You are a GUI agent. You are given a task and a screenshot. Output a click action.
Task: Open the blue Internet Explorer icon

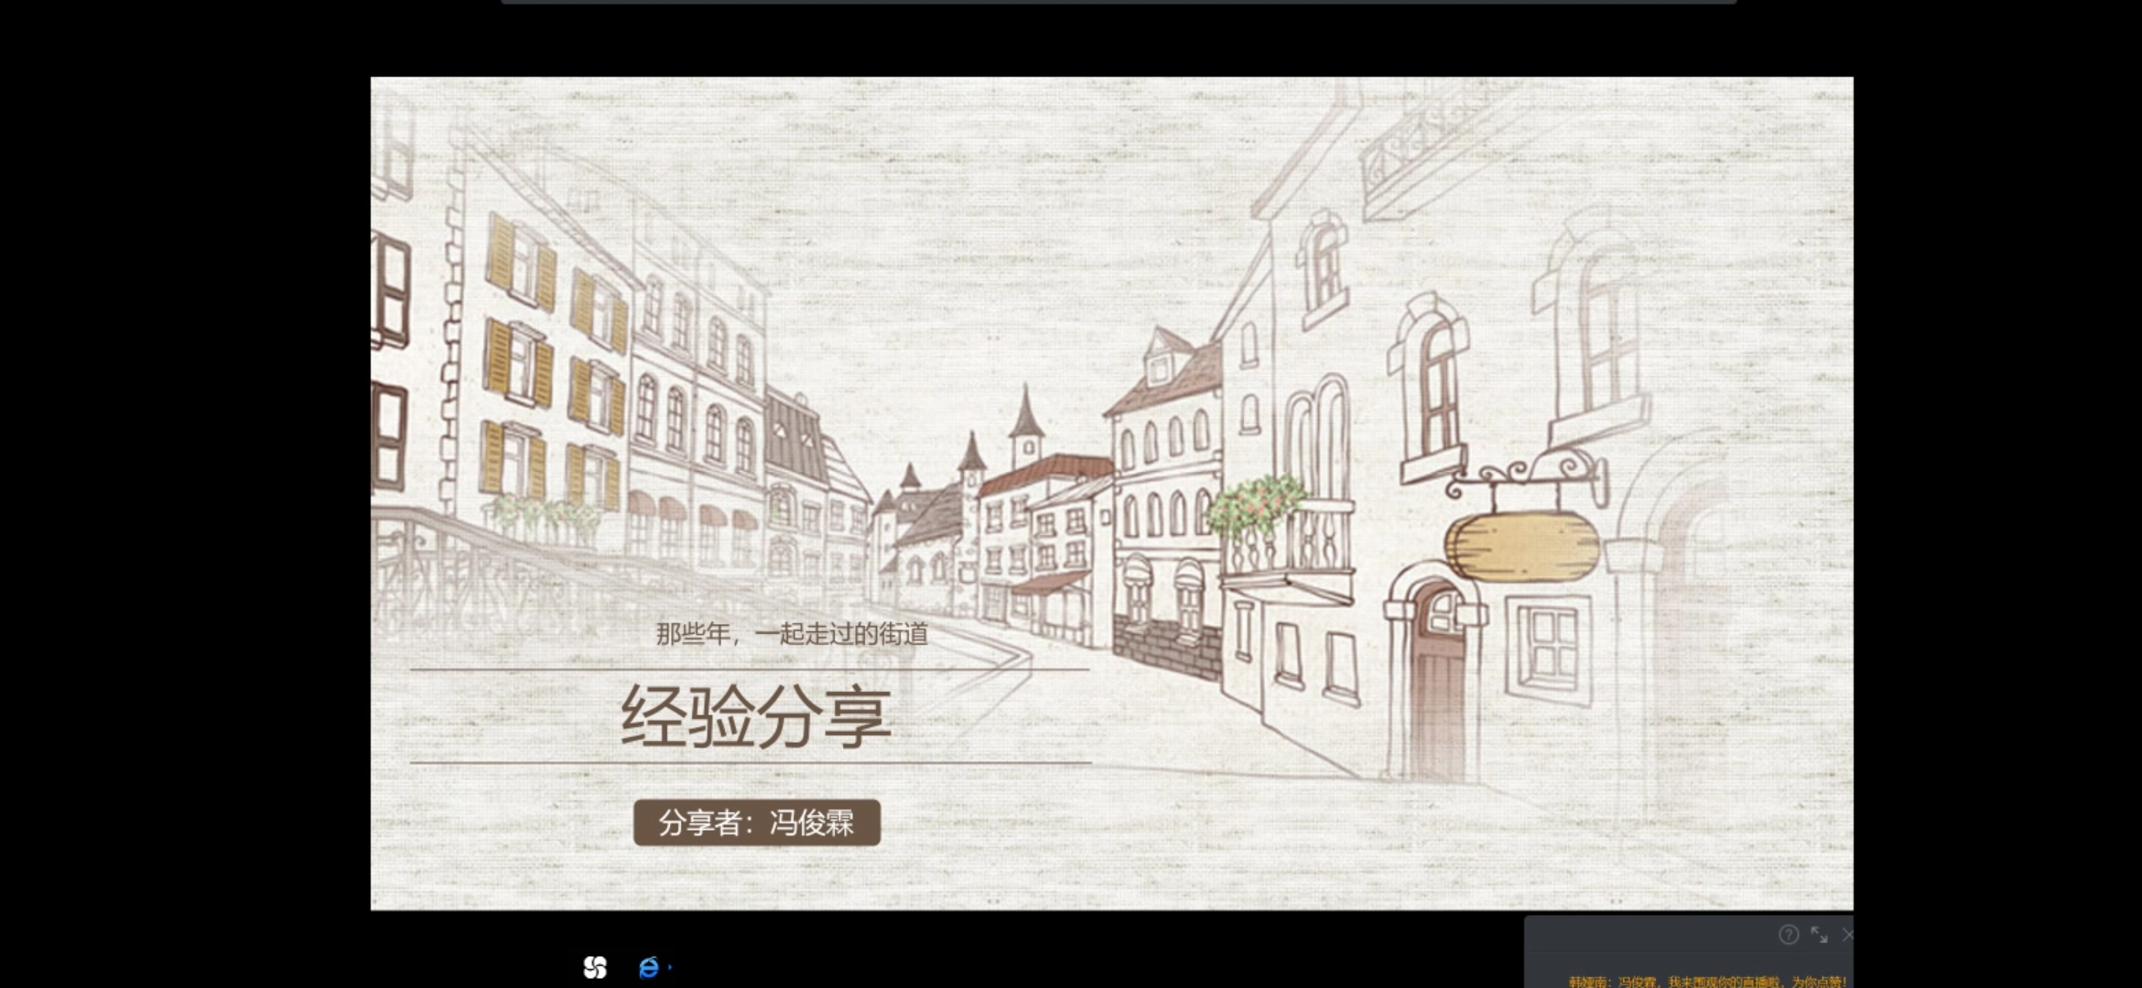pos(648,967)
